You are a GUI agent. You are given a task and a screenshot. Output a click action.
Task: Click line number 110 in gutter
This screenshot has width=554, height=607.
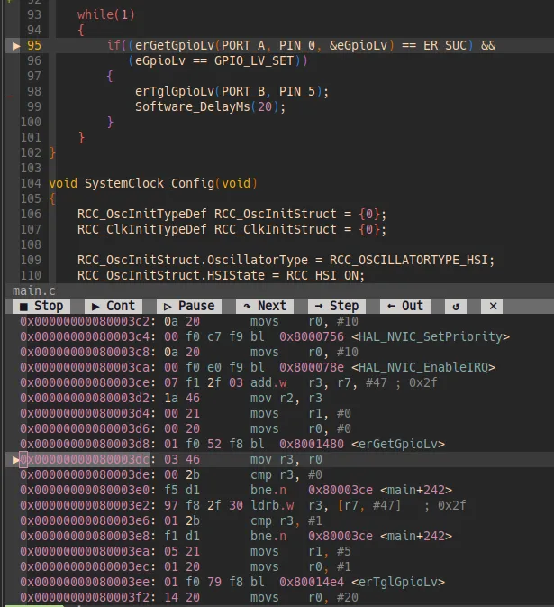point(31,275)
